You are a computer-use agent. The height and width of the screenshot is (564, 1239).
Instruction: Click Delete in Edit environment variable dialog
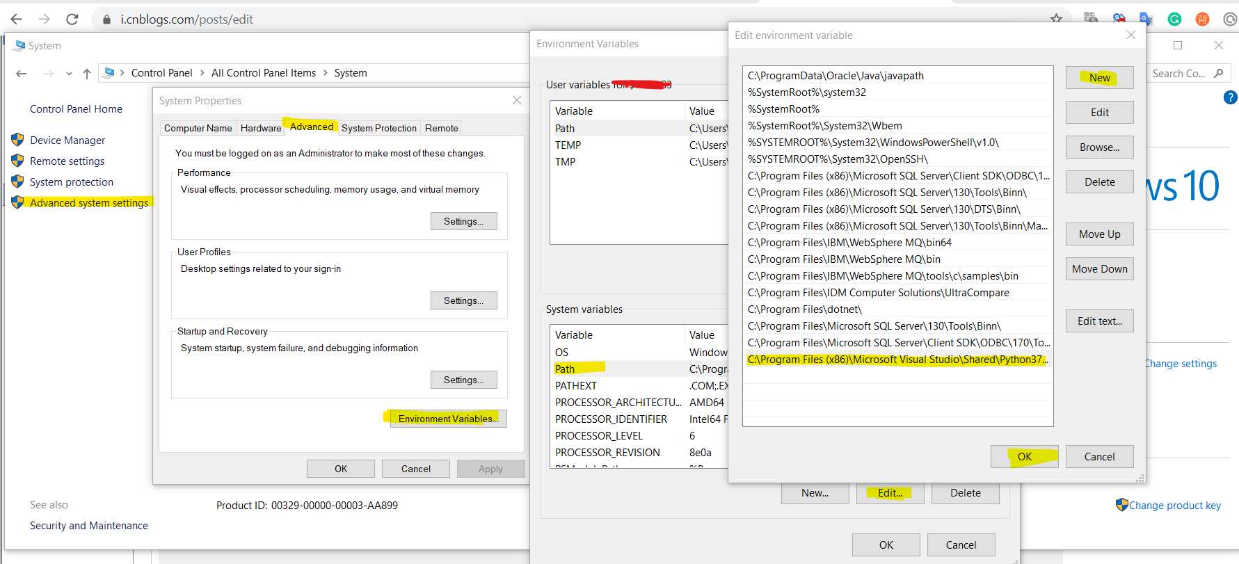(1099, 182)
